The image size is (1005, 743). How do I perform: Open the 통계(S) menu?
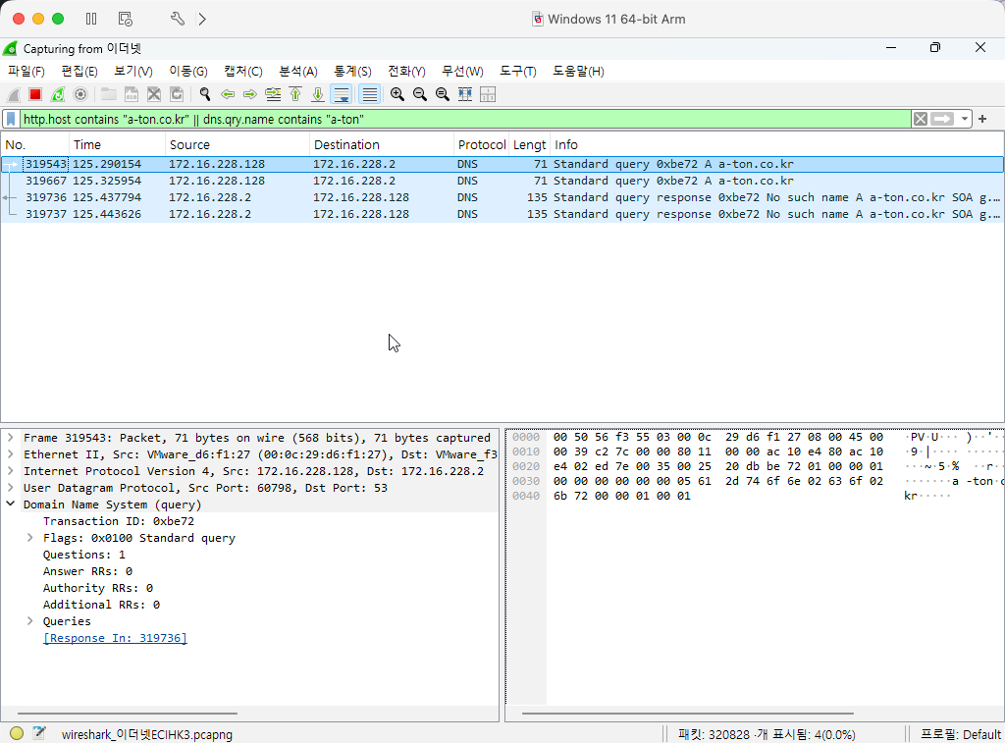352,72
